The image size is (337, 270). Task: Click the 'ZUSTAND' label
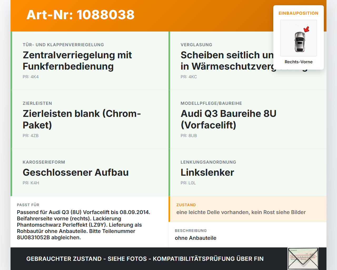186,205
